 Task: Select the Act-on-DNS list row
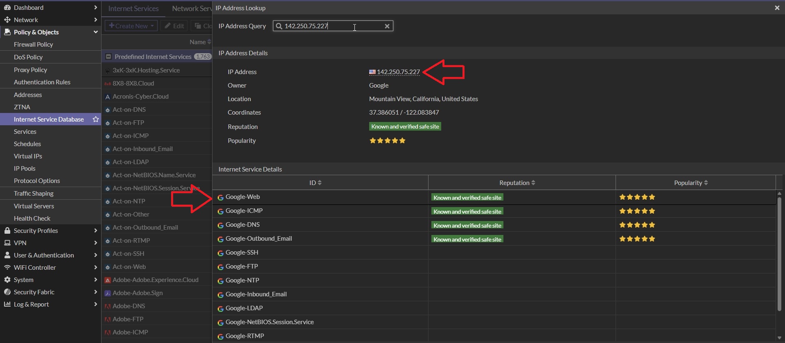click(x=157, y=110)
